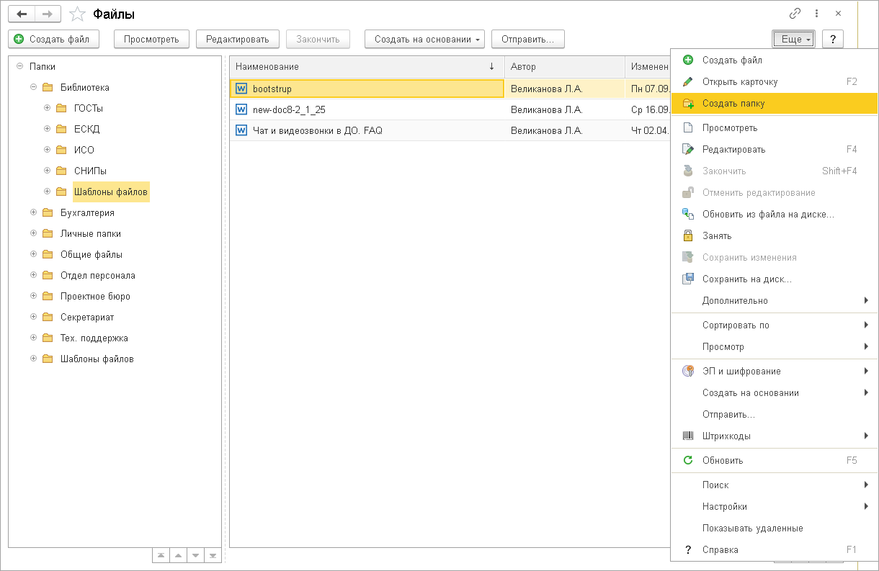Select the Секретариат folder in tree
The image size is (879, 571).
click(87, 317)
